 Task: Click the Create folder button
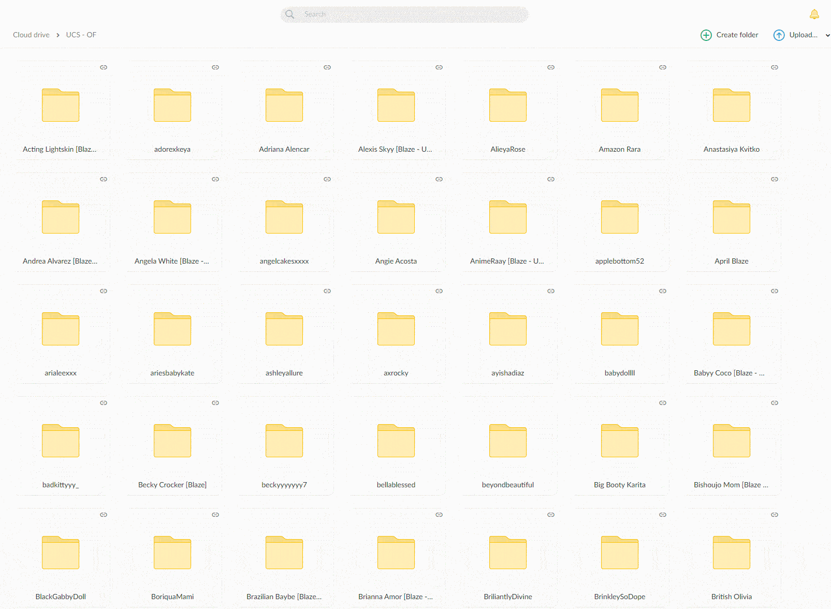coord(730,35)
